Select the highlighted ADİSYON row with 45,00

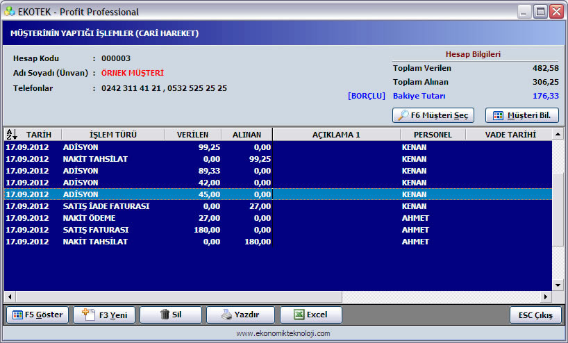278,194
